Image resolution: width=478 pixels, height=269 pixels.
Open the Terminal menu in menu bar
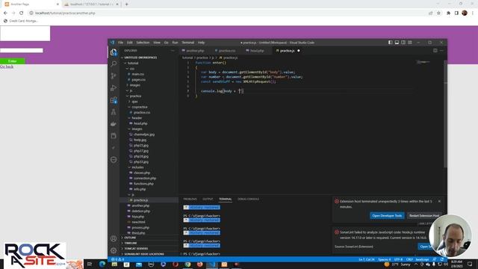point(187,43)
